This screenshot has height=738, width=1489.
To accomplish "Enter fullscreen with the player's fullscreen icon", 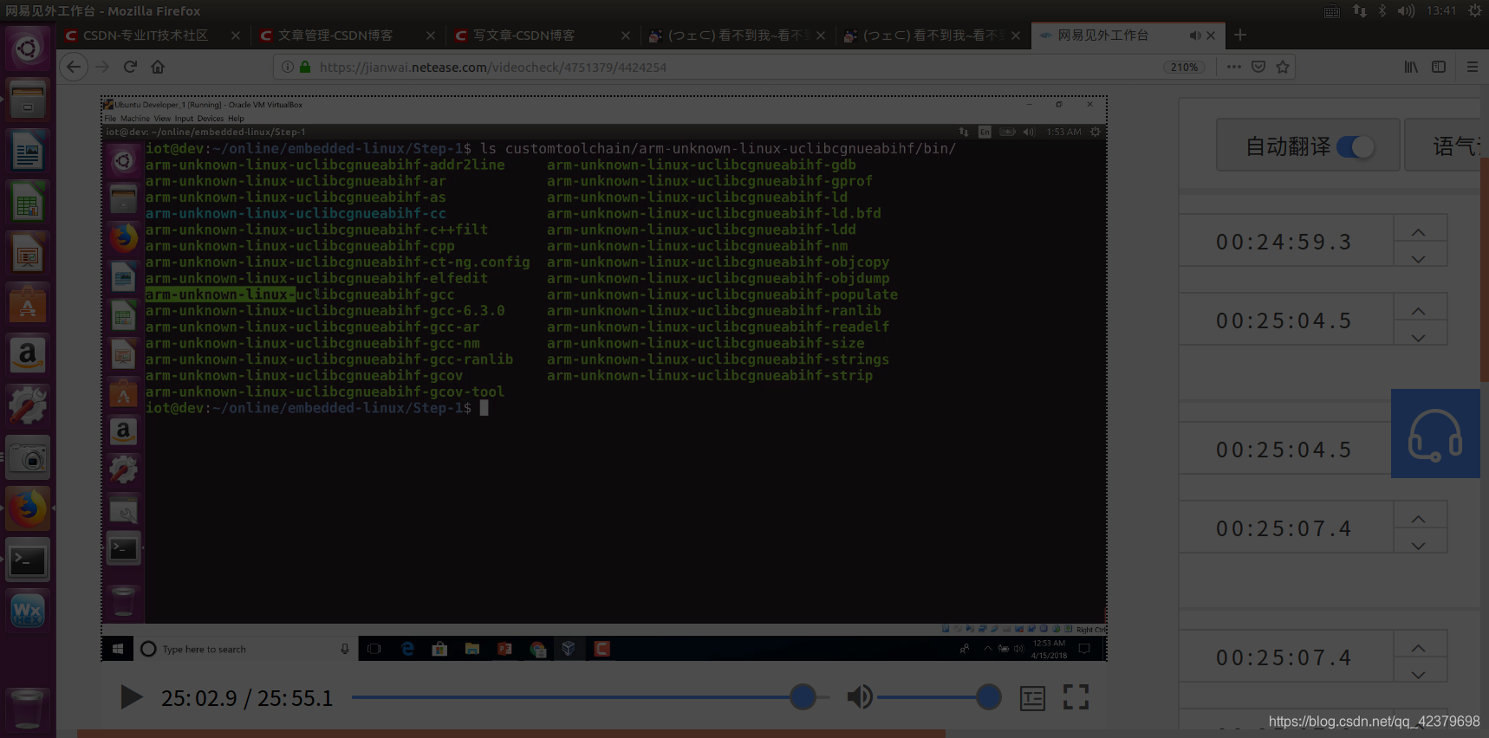I will coord(1076,696).
